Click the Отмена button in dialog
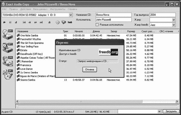181x115 pixels. [90, 69]
